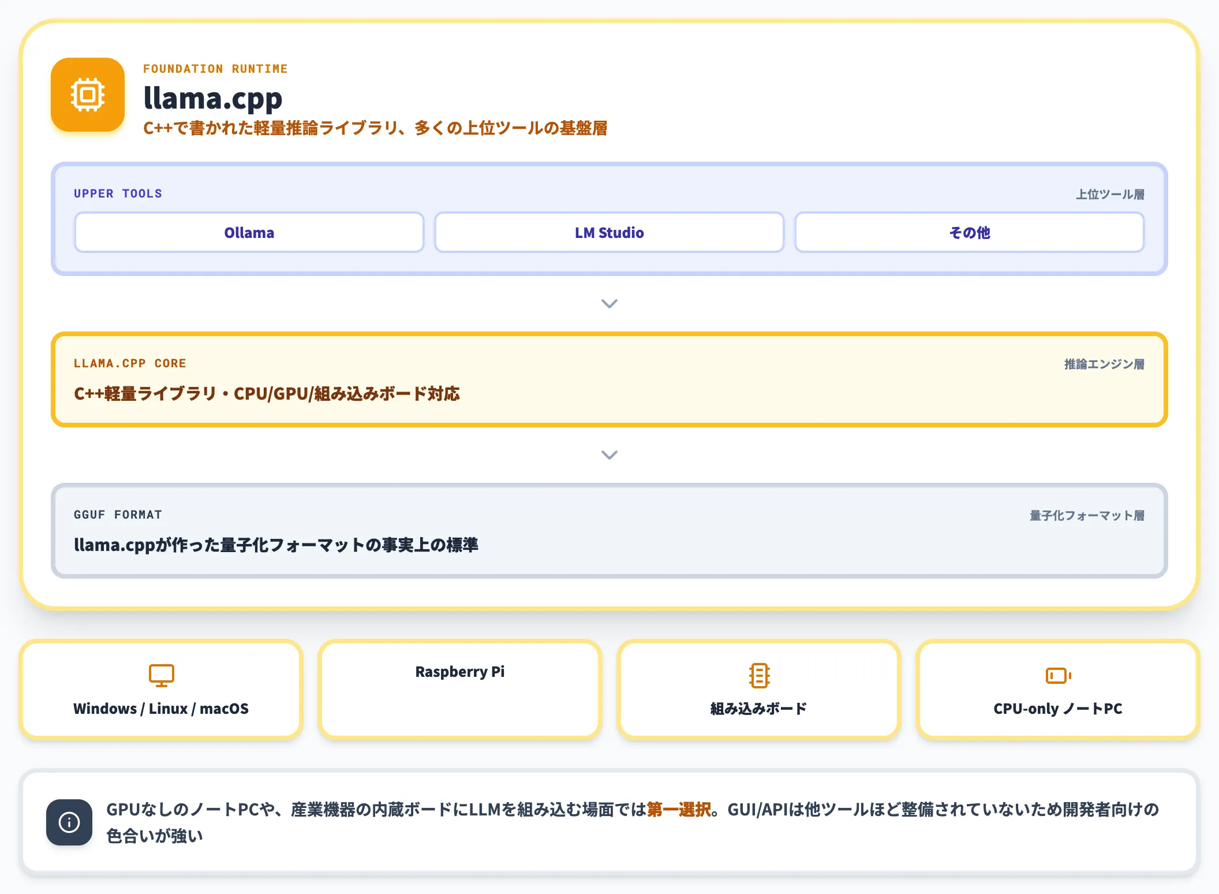Open the 組み込みボード card
Screen dimensions: 1219x894
click(x=759, y=690)
